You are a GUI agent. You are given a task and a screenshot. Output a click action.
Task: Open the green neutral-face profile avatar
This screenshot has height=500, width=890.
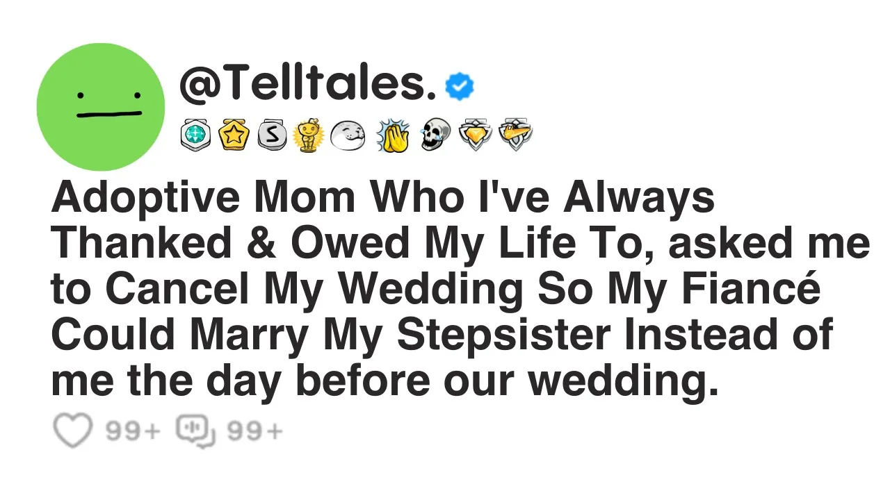[101, 107]
